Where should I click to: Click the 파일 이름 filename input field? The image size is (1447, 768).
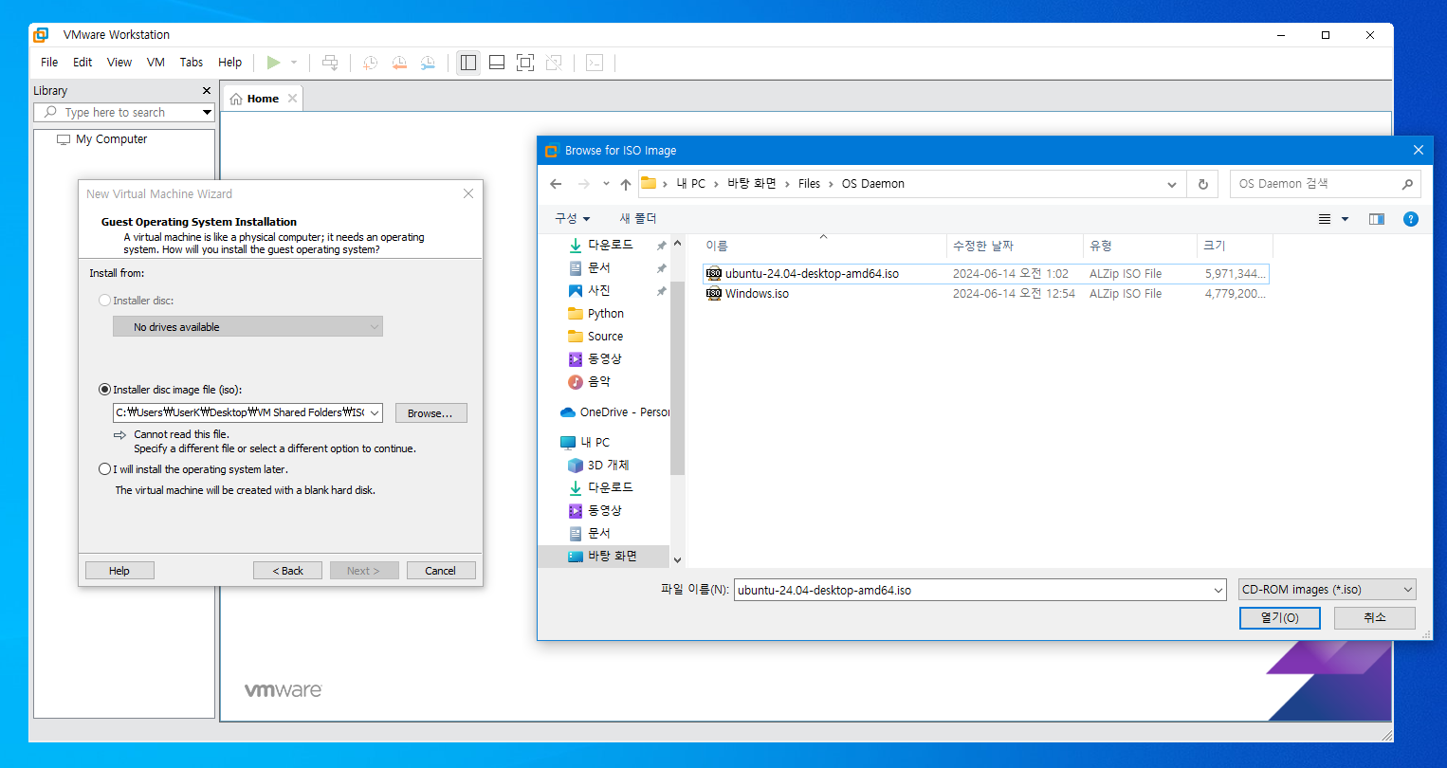[973, 590]
